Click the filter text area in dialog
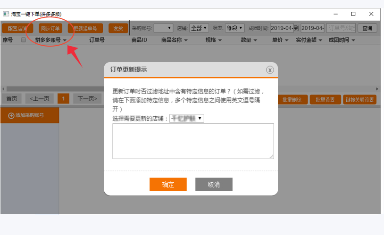 coord(193,141)
